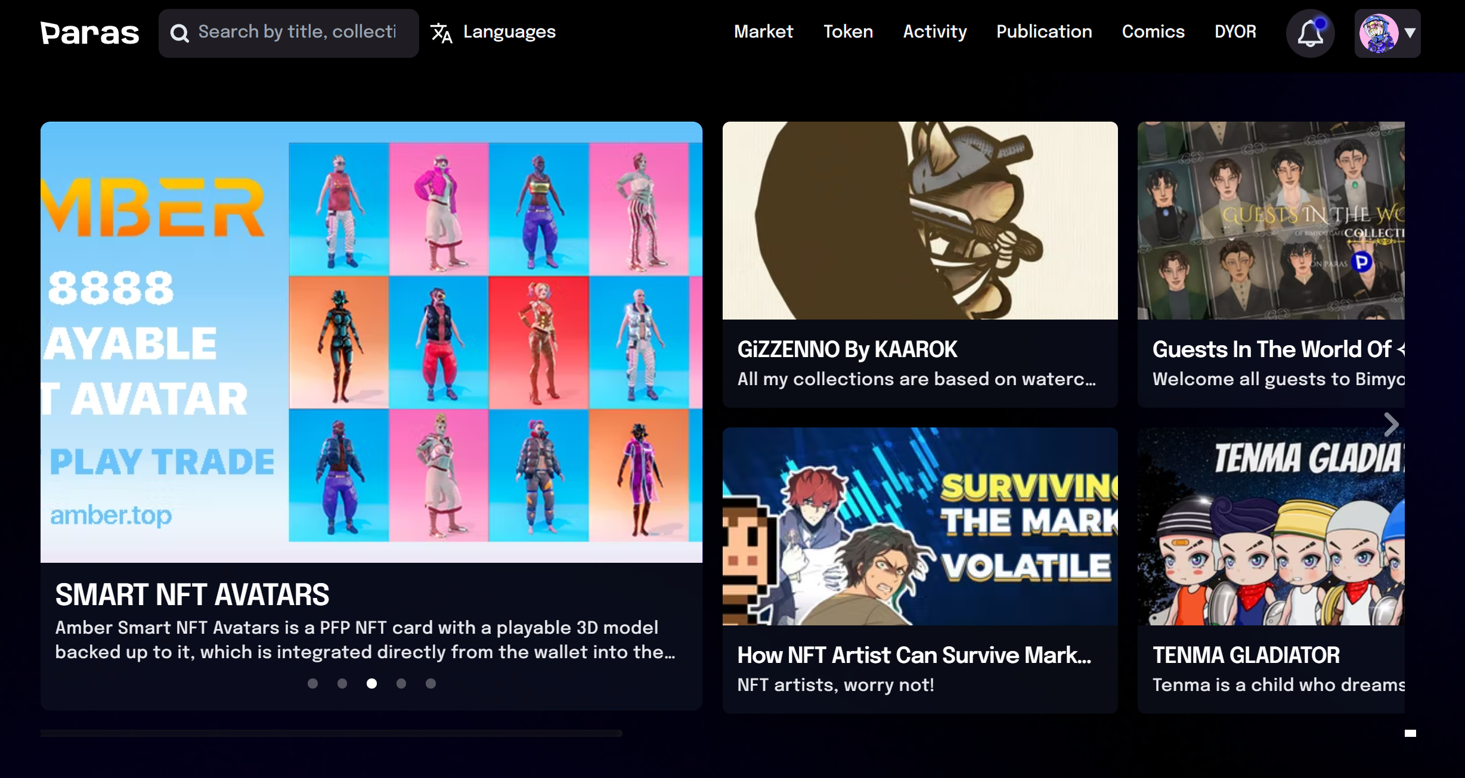This screenshot has width=1465, height=778.
Task: Open the Tenma Gladiator thumbnail
Action: [x=1271, y=526]
